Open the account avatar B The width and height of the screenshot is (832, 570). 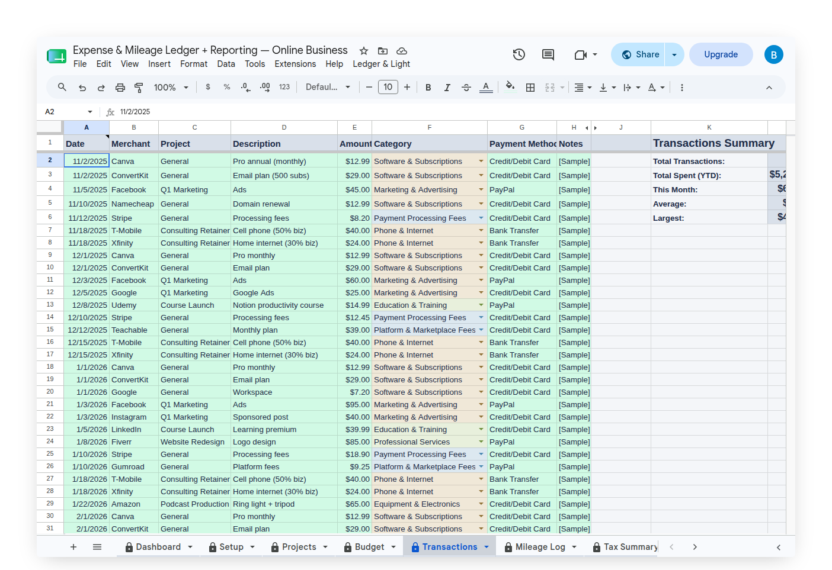click(x=773, y=54)
